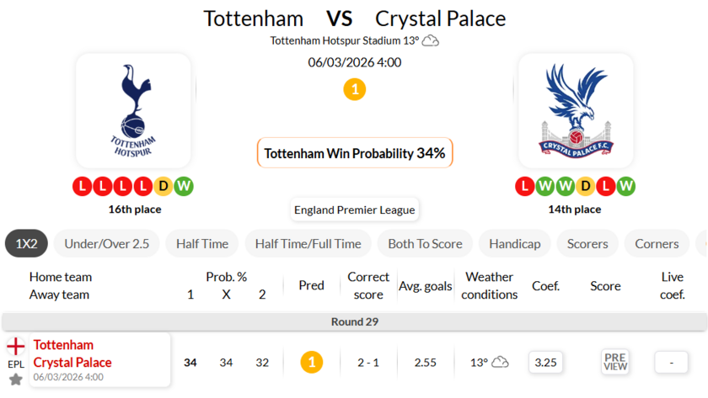Select the 1X2 tab
The height and width of the screenshot is (398, 708).
coord(26,243)
